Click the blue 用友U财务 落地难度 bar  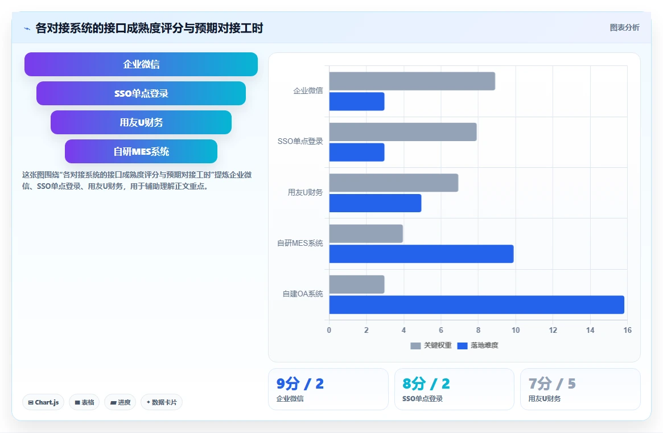coord(375,203)
